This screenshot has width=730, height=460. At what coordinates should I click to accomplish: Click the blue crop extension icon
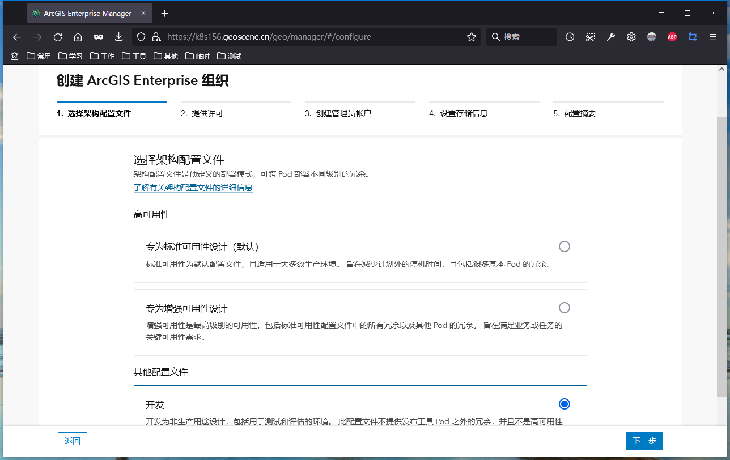pos(693,37)
